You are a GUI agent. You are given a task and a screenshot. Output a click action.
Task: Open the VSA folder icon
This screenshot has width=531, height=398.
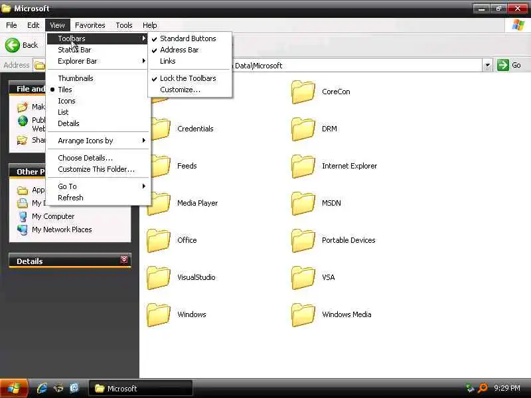(303, 278)
